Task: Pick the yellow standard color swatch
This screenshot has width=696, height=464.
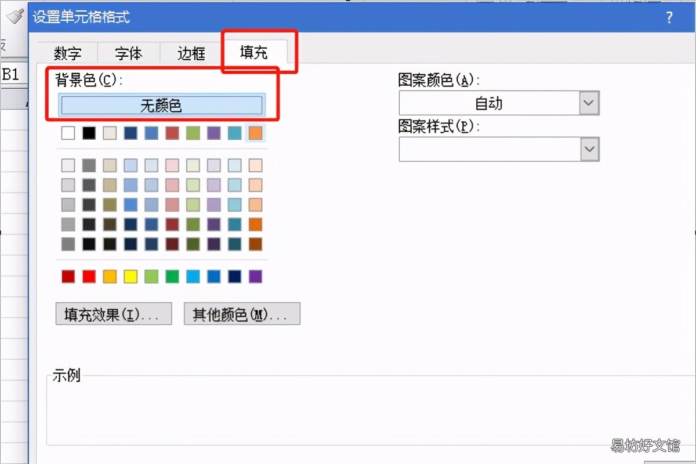Action: coord(130,277)
